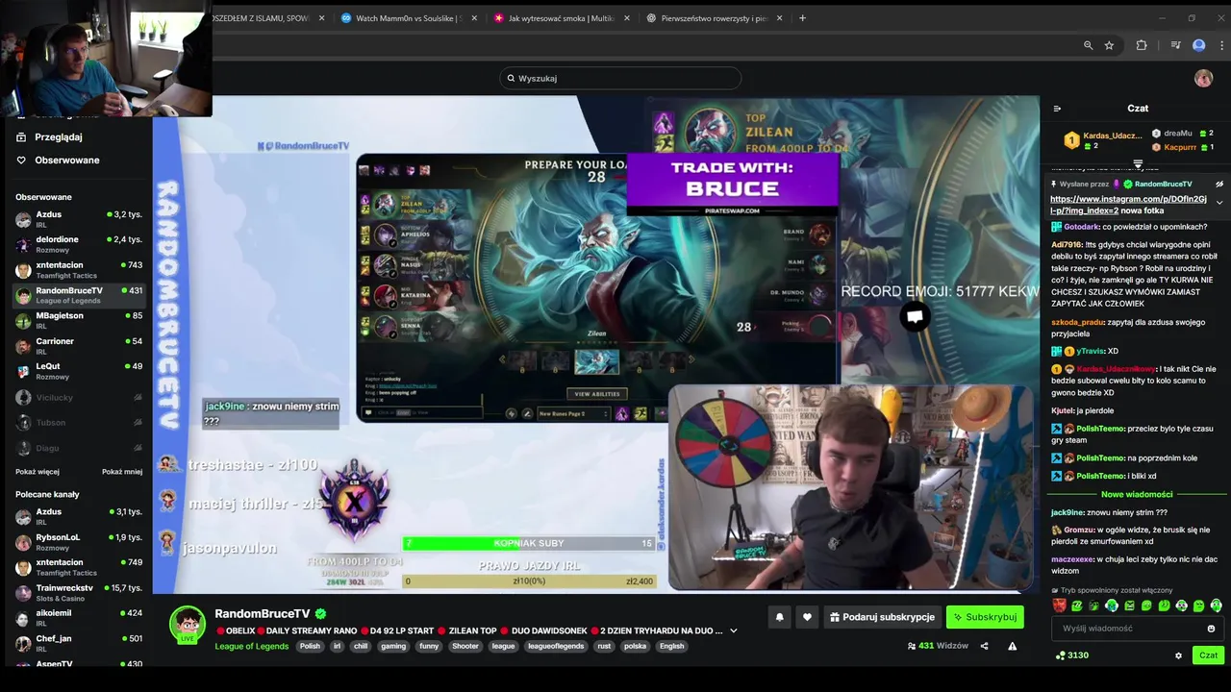Expand the pinned message chevron
Image resolution: width=1231 pixels, height=692 pixels.
(x=1219, y=202)
